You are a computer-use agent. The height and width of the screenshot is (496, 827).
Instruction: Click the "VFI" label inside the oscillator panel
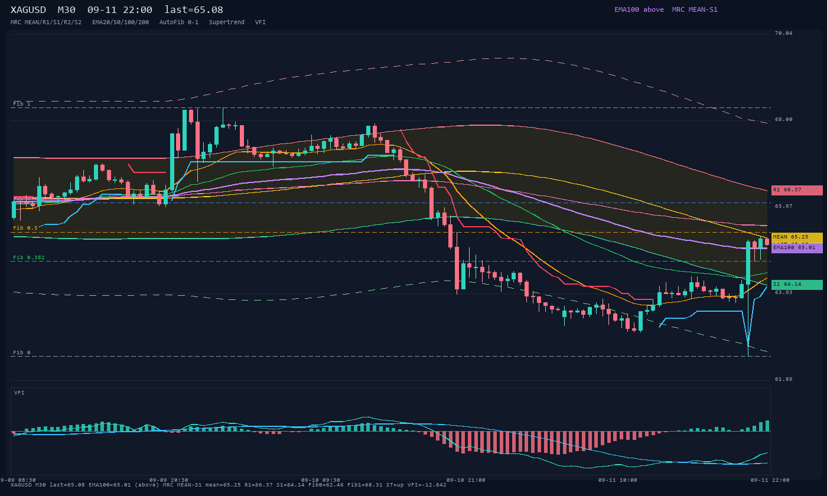(19, 393)
